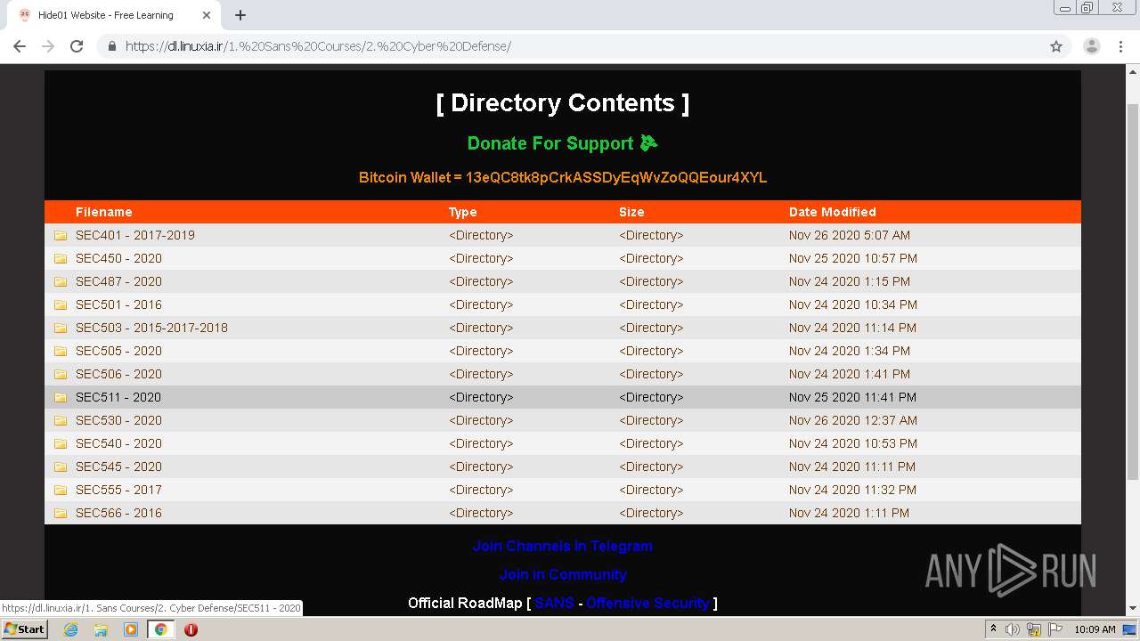
Task: Click the volume speaker tray icon
Action: [1013, 629]
